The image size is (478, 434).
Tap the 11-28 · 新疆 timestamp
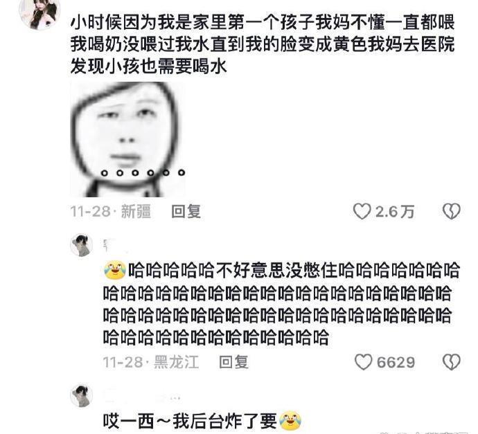tap(110, 211)
